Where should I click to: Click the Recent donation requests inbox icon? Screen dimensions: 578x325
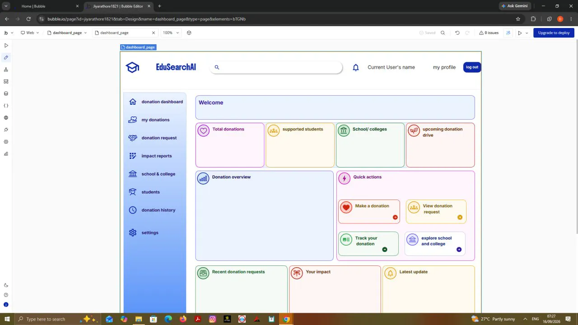point(203,273)
